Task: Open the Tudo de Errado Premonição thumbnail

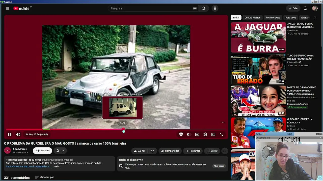Action: (258, 69)
